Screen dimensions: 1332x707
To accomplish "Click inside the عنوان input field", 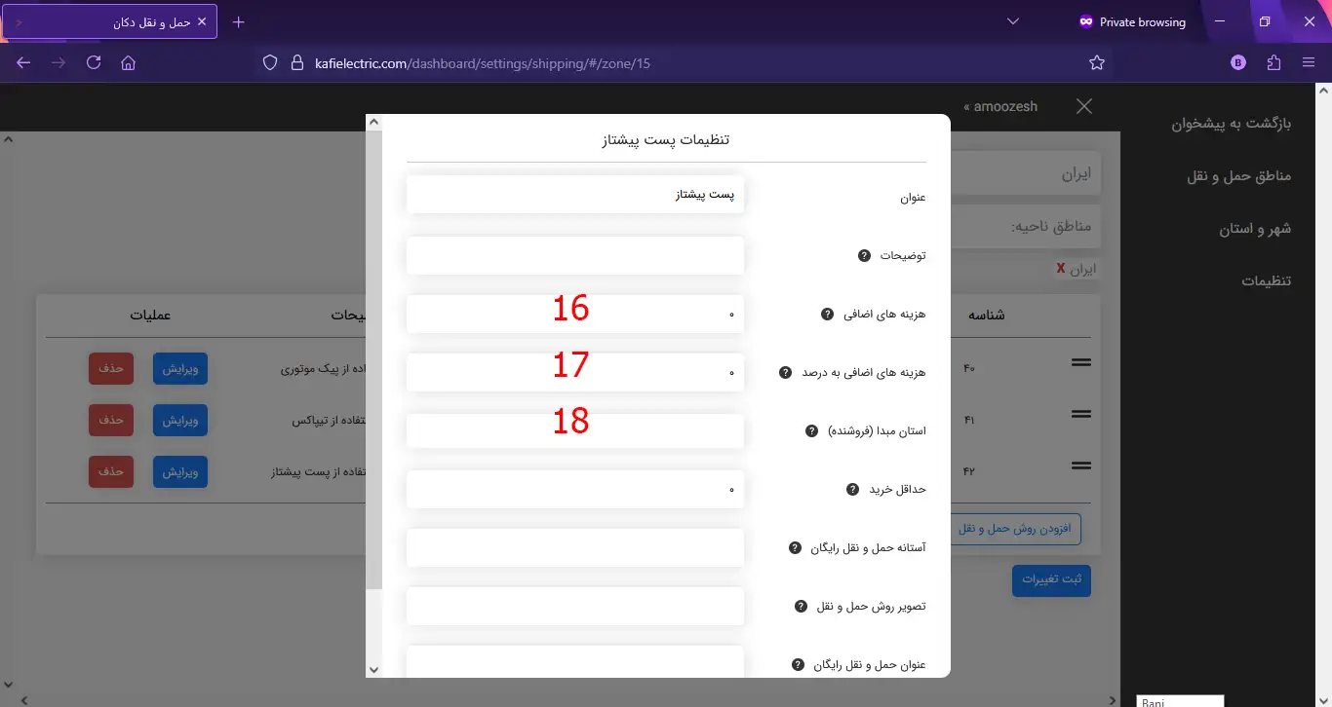I will [574, 195].
